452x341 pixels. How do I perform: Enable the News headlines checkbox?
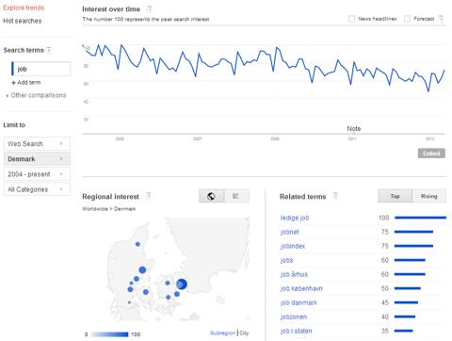tap(351, 19)
